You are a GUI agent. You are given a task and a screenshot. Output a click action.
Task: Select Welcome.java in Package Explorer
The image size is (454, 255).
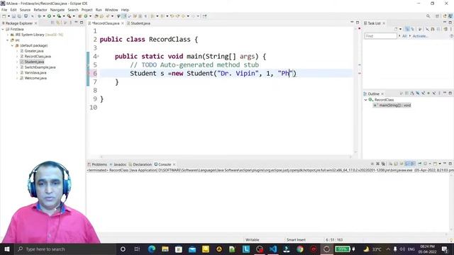[35, 79]
